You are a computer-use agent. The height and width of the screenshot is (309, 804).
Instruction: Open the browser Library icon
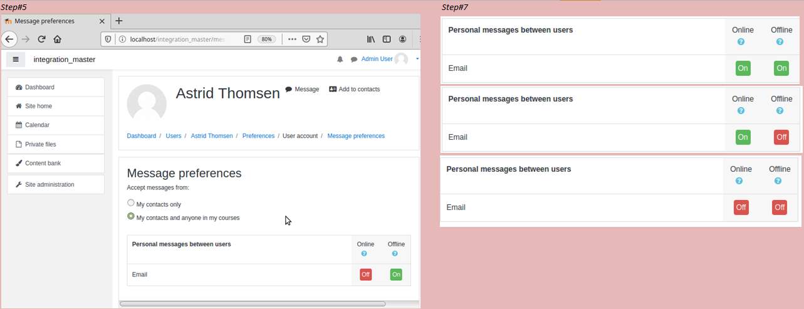(371, 39)
